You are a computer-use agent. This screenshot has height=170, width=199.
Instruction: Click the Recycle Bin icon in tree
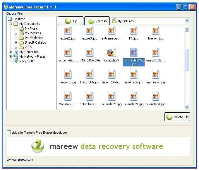(x=16, y=61)
